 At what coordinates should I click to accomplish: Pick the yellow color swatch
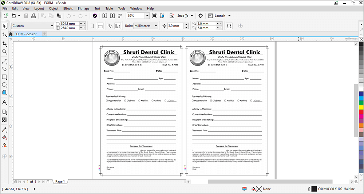coord(361,107)
